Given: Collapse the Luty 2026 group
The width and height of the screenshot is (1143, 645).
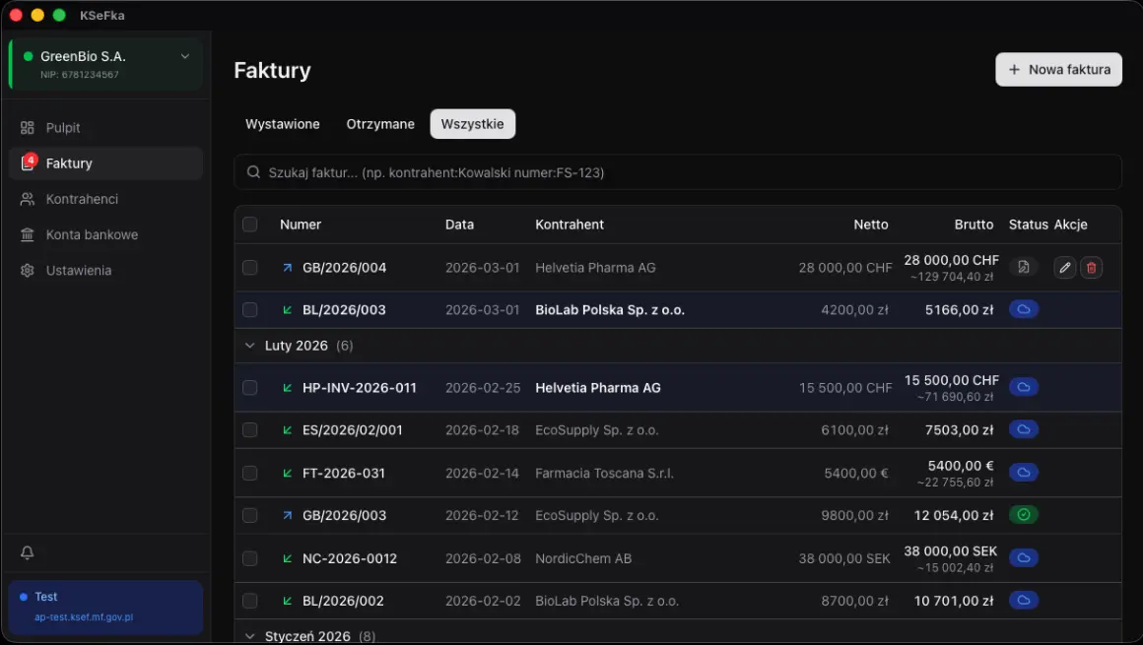Looking at the screenshot, I should (x=250, y=346).
